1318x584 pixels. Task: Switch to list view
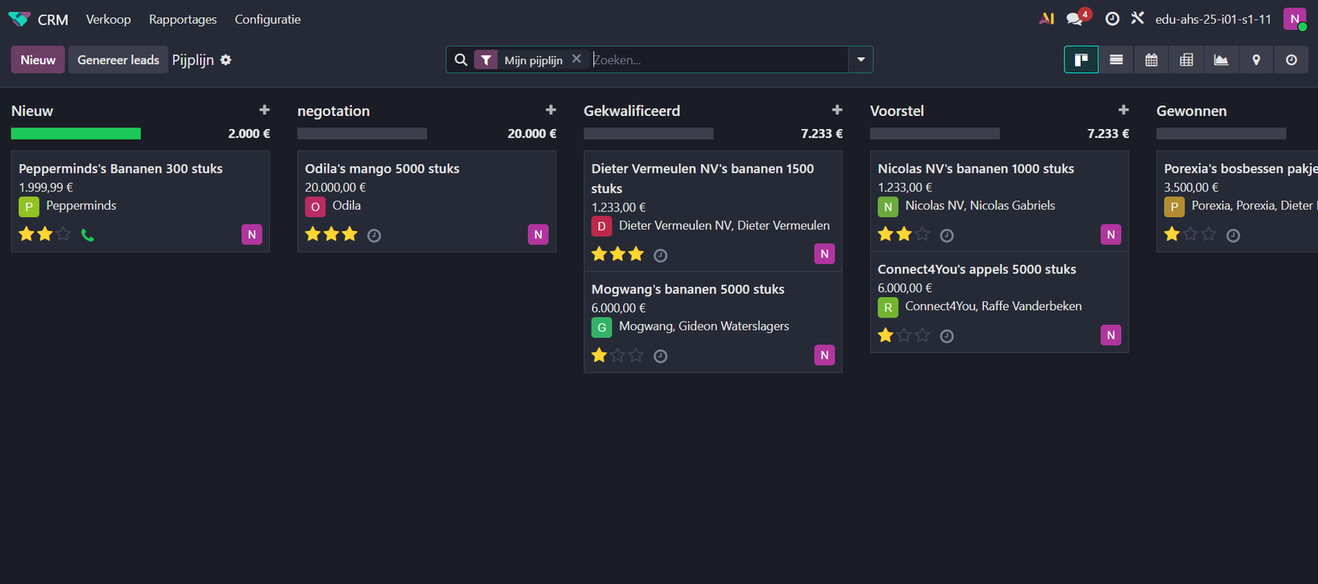[x=1116, y=60]
